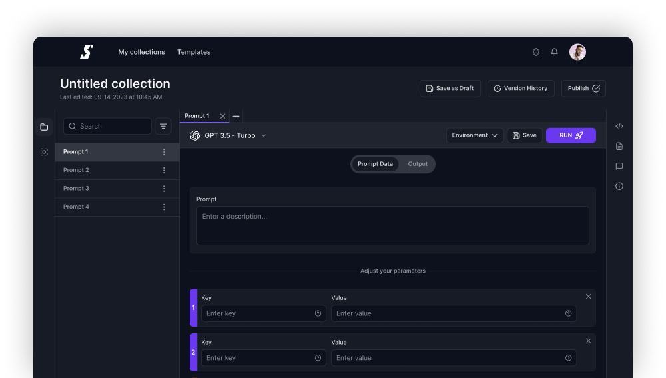Click the document icon in right sidebar
Image resolution: width=666 pixels, height=378 pixels.
[619, 146]
